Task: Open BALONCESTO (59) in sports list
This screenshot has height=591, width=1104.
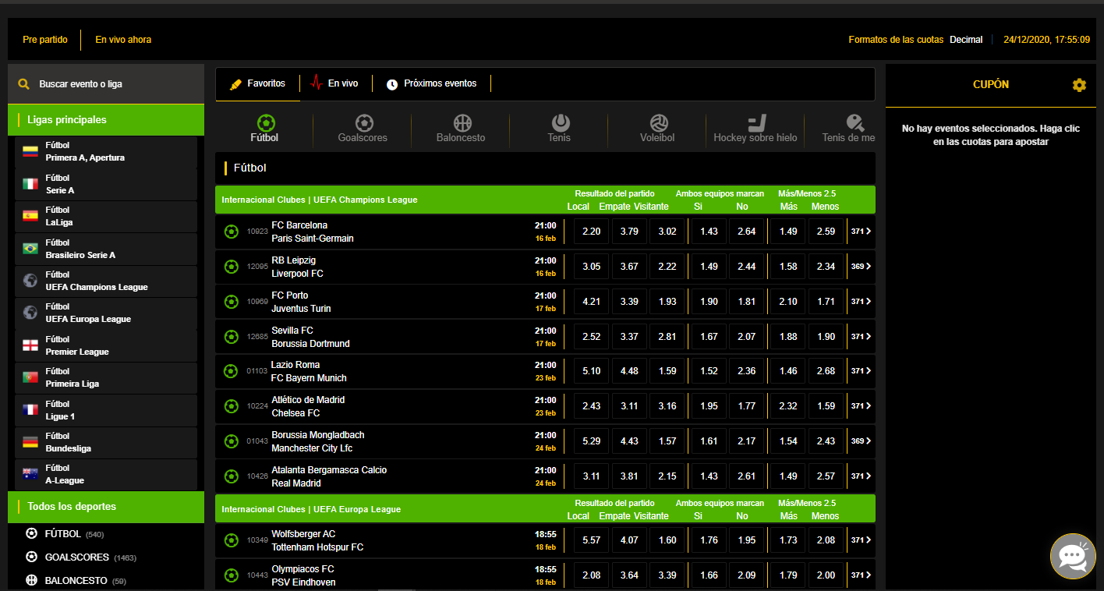Action: (76, 581)
